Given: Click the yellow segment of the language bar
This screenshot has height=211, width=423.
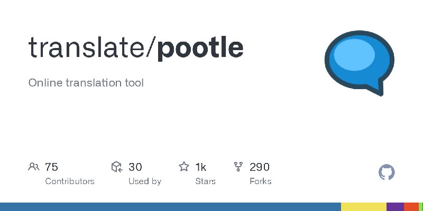Looking at the screenshot, I should point(364,207).
